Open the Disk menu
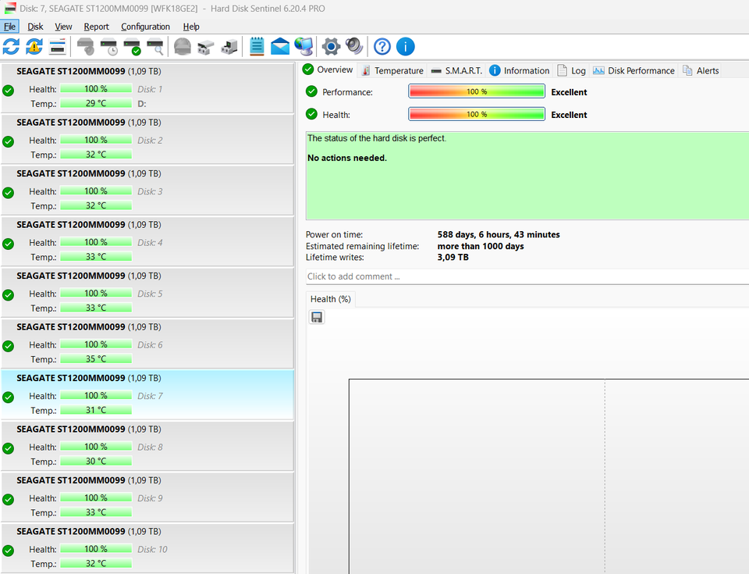Screen dimensions: 749x574 tap(35, 27)
